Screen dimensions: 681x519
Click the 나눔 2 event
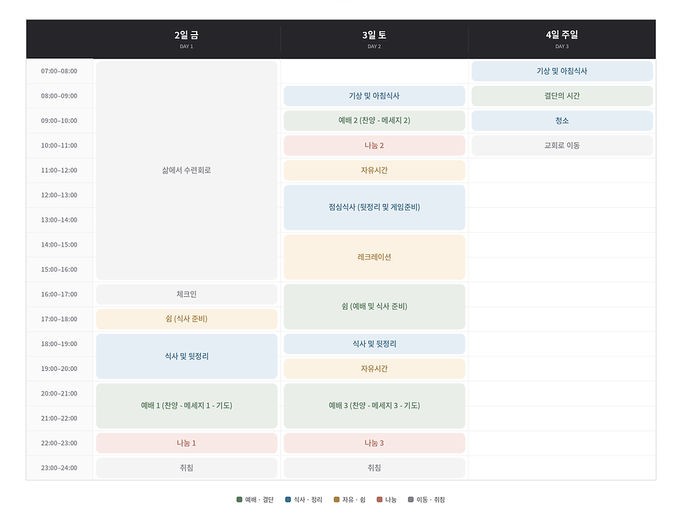pos(375,145)
